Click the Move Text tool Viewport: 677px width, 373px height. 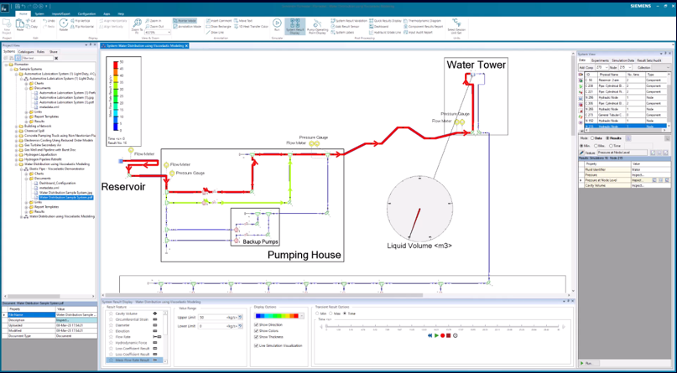coord(243,21)
